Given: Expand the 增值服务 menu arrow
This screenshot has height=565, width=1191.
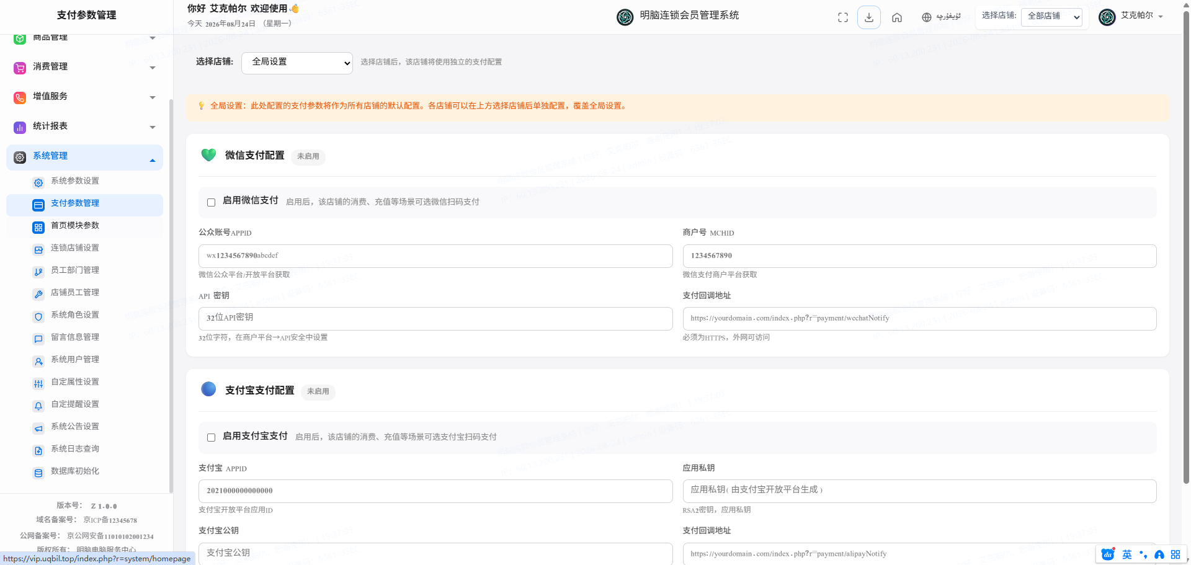Looking at the screenshot, I should (153, 97).
